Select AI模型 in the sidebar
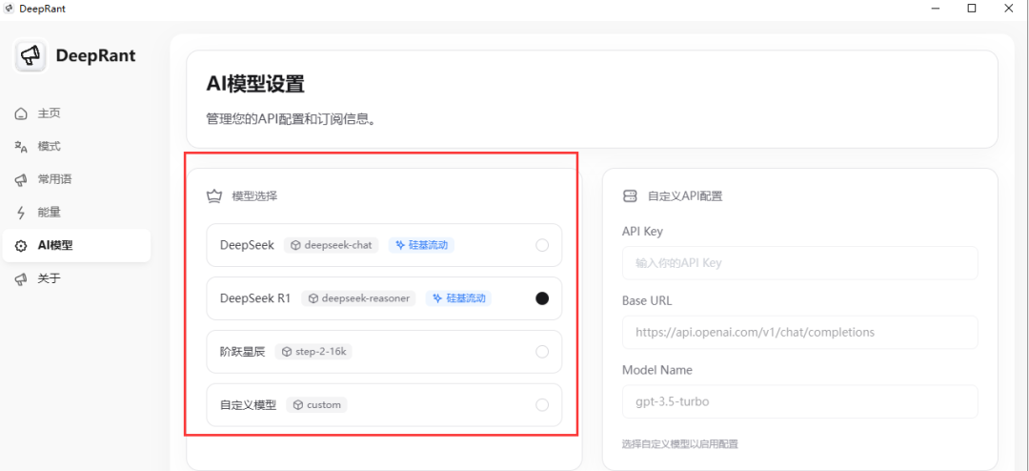Image resolution: width=1029 pixels, height=471 pixels. [x=76, y=246]
